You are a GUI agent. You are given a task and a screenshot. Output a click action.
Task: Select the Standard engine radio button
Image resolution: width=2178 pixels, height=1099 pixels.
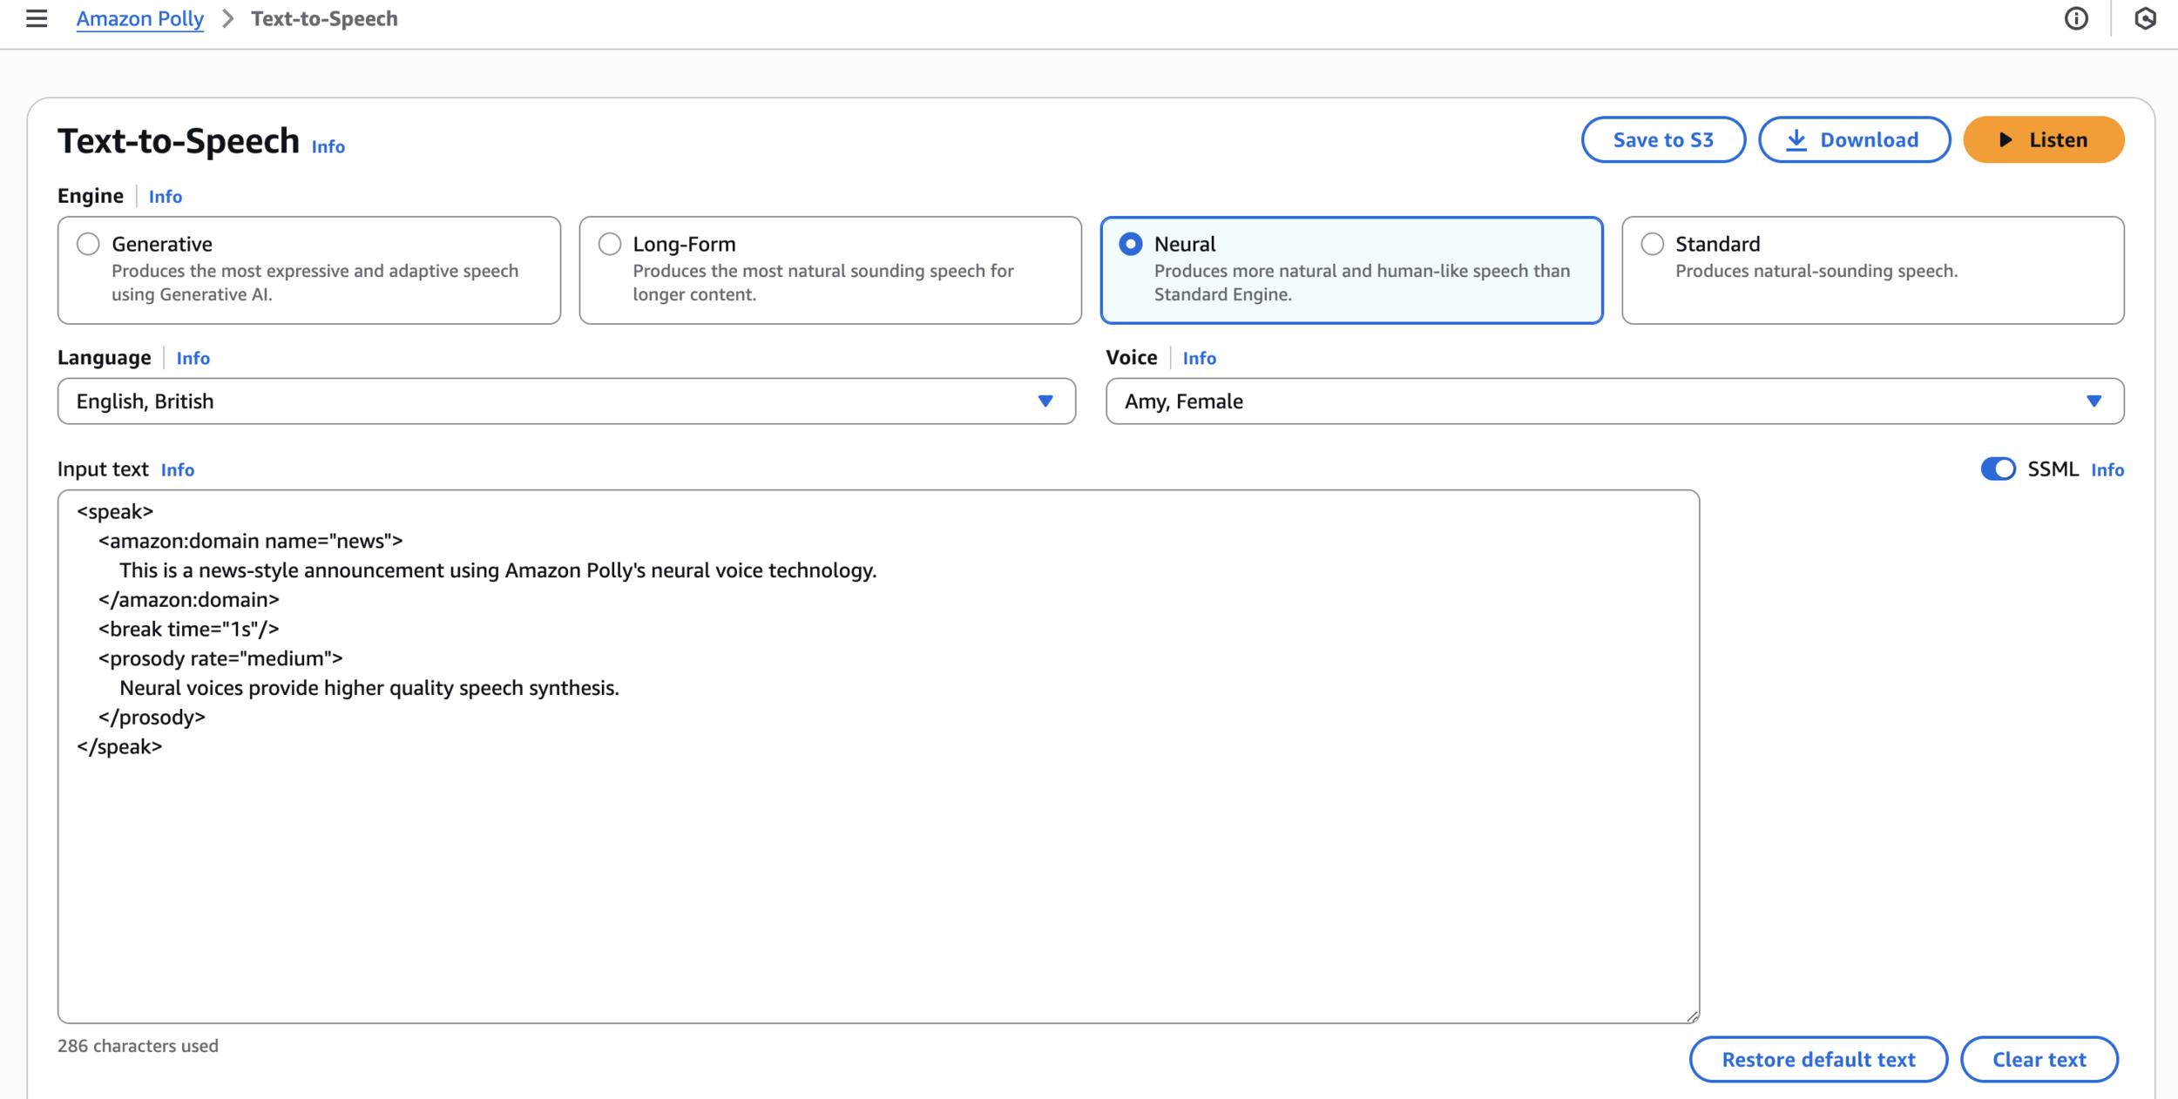1652,244
